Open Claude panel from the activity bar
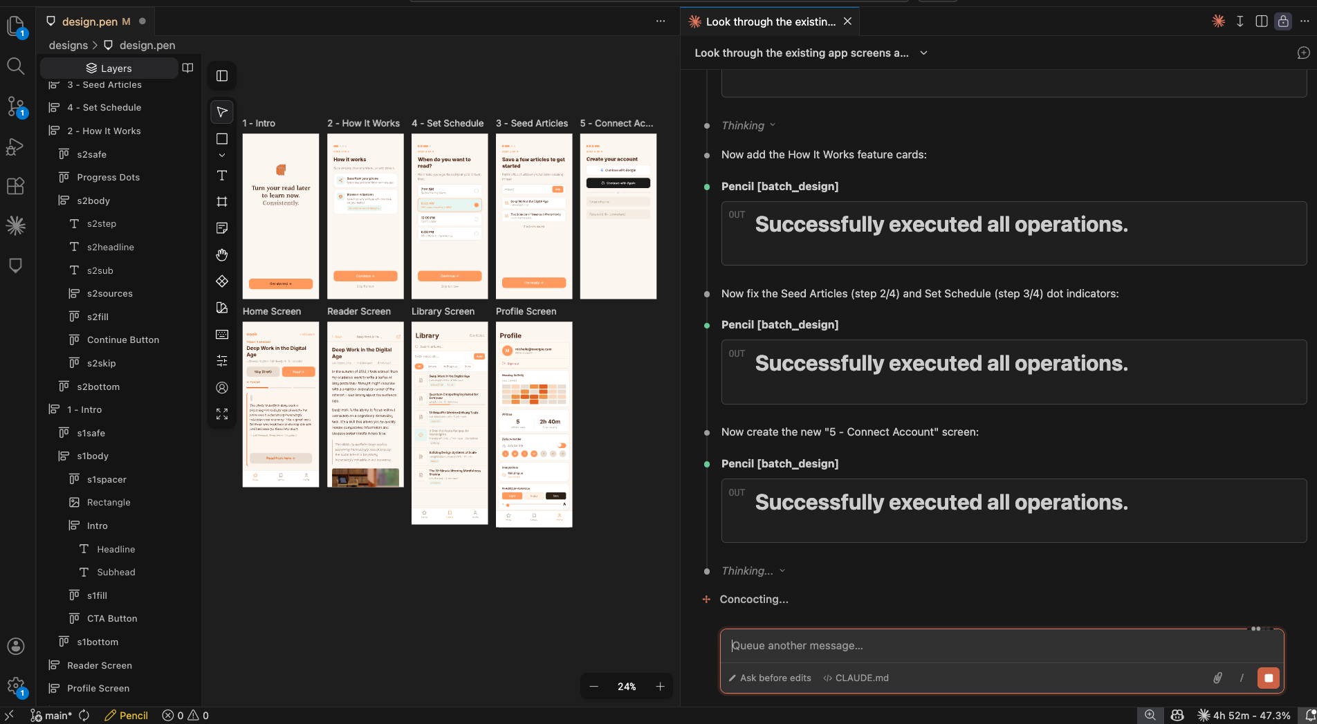The image size is (1317, 724). click(x=15, y=225)
